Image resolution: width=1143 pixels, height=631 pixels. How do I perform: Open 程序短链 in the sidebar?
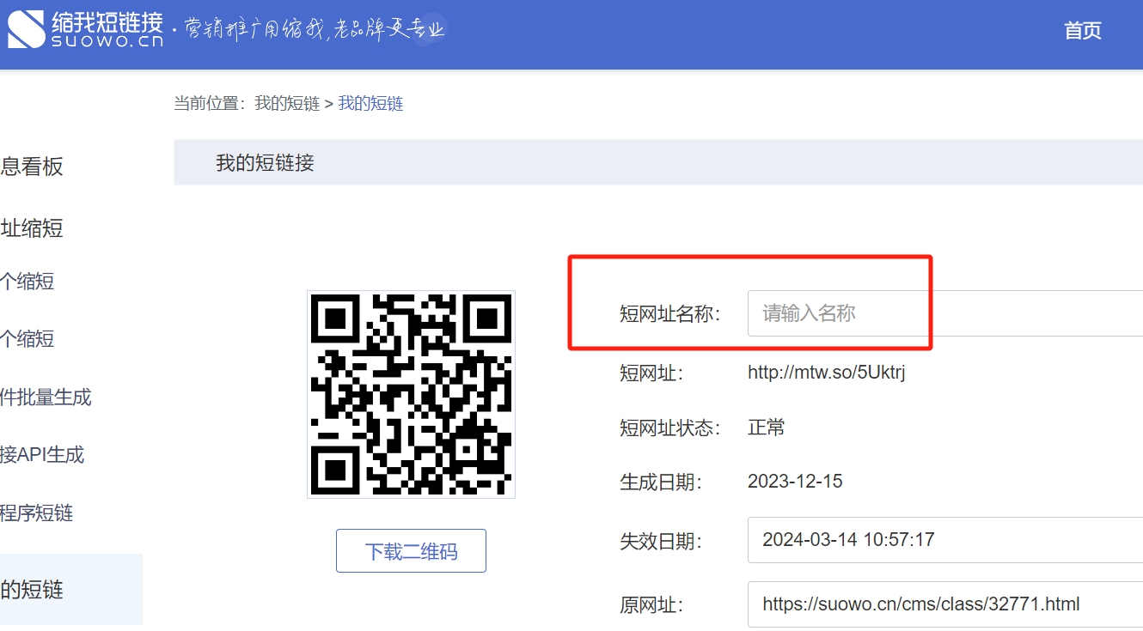(37, 513)
